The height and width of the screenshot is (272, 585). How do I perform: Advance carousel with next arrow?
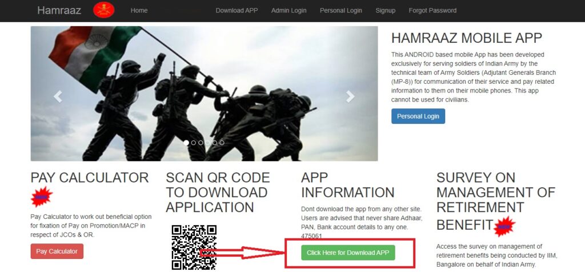(x=350, y=96)
